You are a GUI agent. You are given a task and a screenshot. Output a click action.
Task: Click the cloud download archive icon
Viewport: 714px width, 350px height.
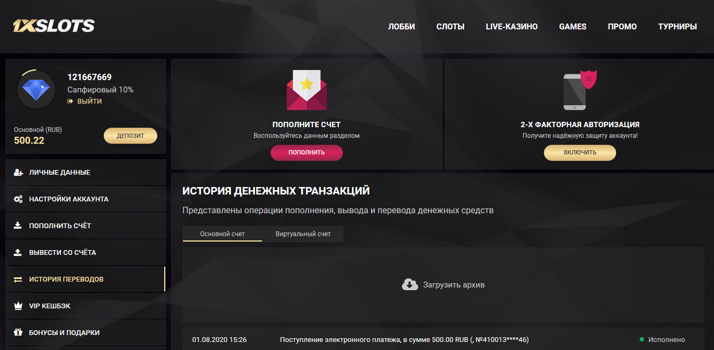pos(410,284)
